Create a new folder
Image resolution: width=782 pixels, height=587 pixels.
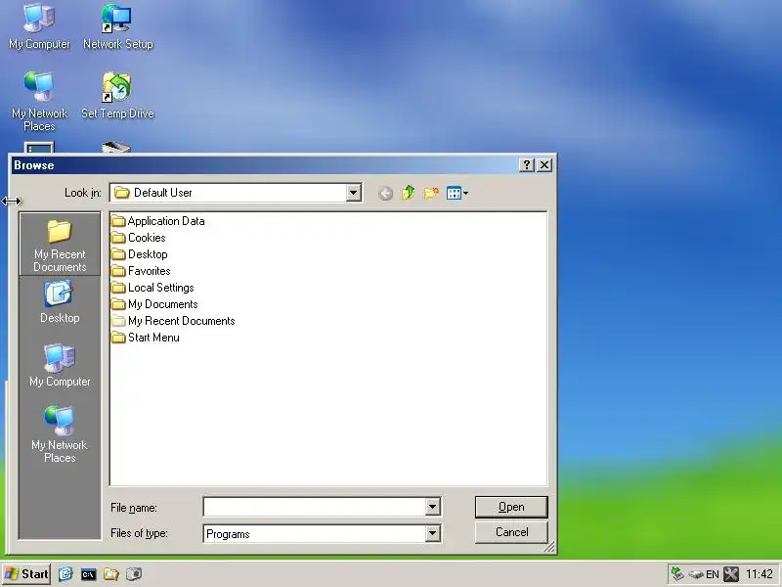coord(431,193)
